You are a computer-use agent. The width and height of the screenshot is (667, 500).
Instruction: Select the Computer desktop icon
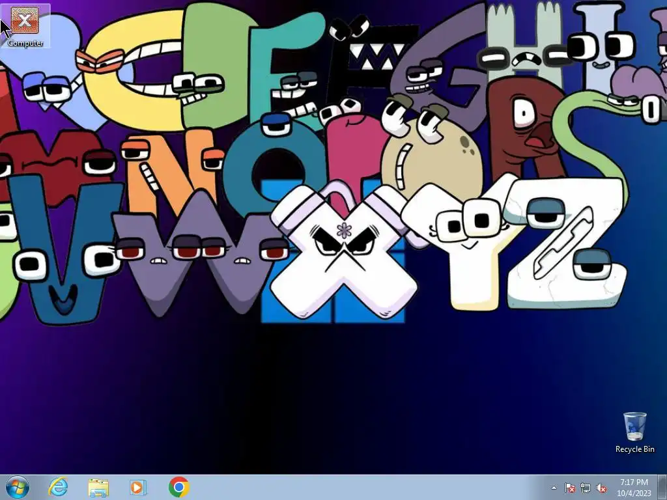coord(25,25)
